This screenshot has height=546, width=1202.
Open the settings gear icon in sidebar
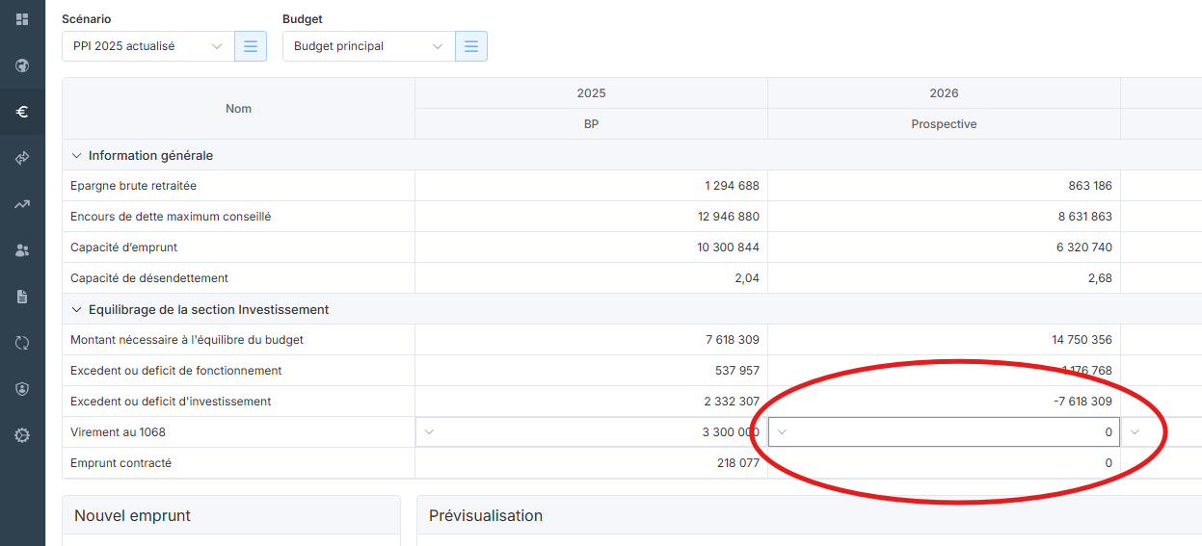pyautogui.click(x=22, y=435)
